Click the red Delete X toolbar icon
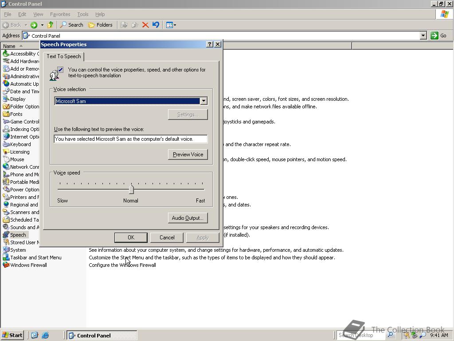454x341 pixels. 145,25
